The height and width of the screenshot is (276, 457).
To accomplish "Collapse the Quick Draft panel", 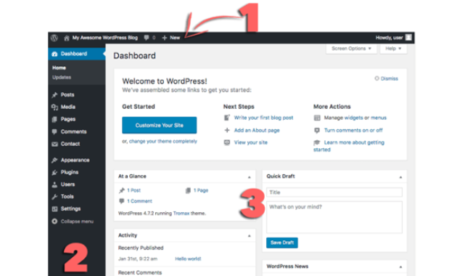I will tap(400, 177).
